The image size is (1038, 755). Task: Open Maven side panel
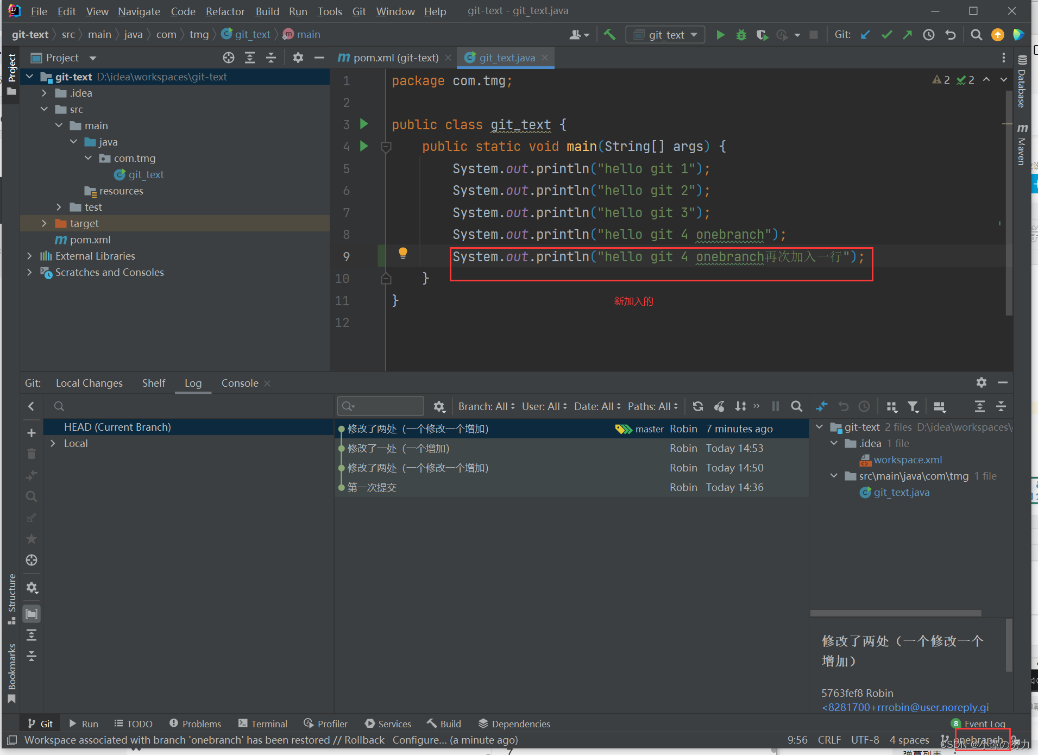click(x=1022, y=143)
